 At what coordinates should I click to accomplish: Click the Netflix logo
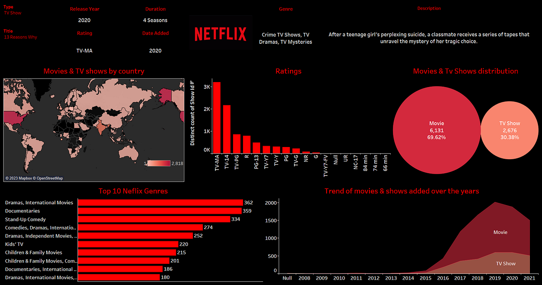pyautogui.click(x=220, y=33)
